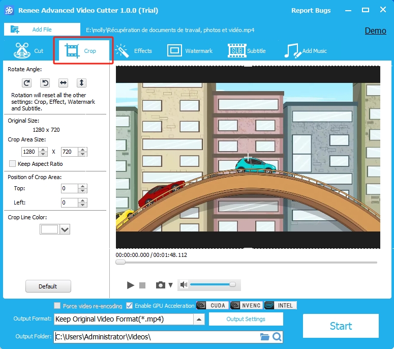Browse output folder with folder icon
394x349 pixels.
click(264, 337)
